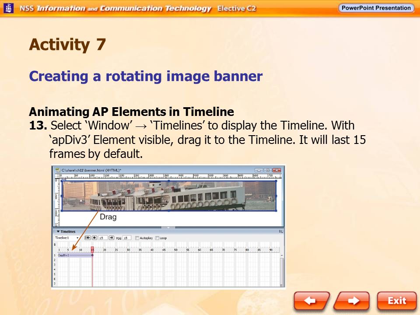Enable the Loop checkbox
This screenshot has width=420, height=315.
point(157,238)
